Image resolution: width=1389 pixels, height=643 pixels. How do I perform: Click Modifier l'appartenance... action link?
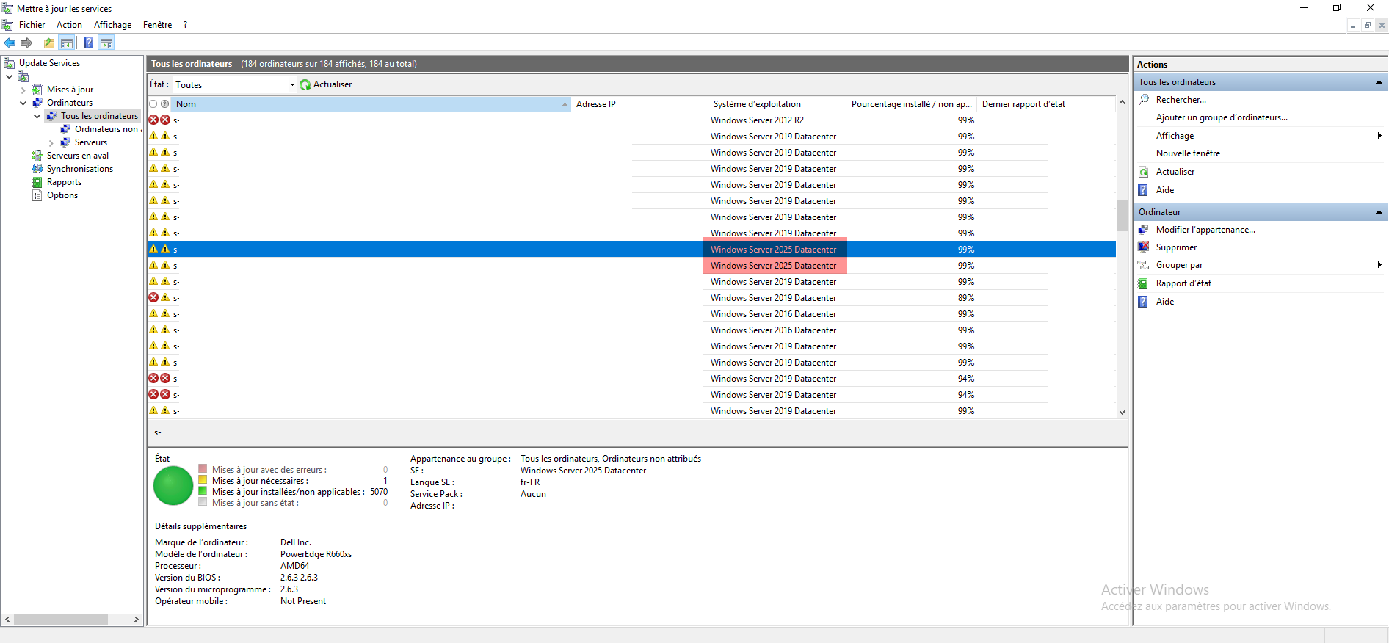[x=1205, y=230]
